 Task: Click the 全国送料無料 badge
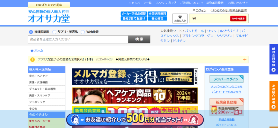[157, 14]
